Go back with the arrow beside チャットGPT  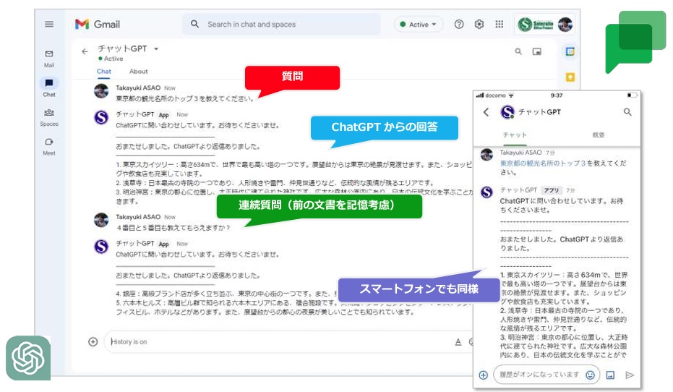point(85,51)
